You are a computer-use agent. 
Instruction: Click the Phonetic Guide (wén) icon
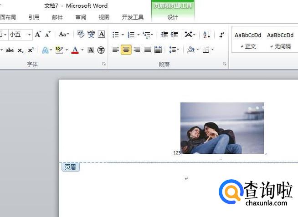(x=91, y=35)
